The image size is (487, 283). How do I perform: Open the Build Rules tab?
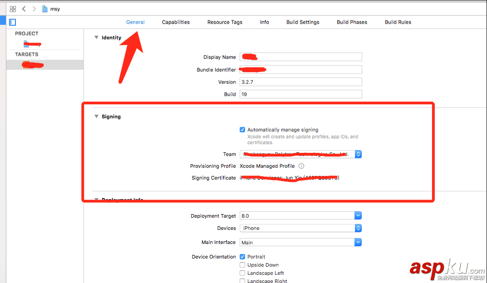click(398, 22)
